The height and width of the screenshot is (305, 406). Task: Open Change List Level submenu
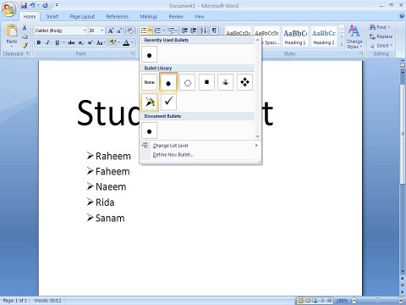pos(200,146)
